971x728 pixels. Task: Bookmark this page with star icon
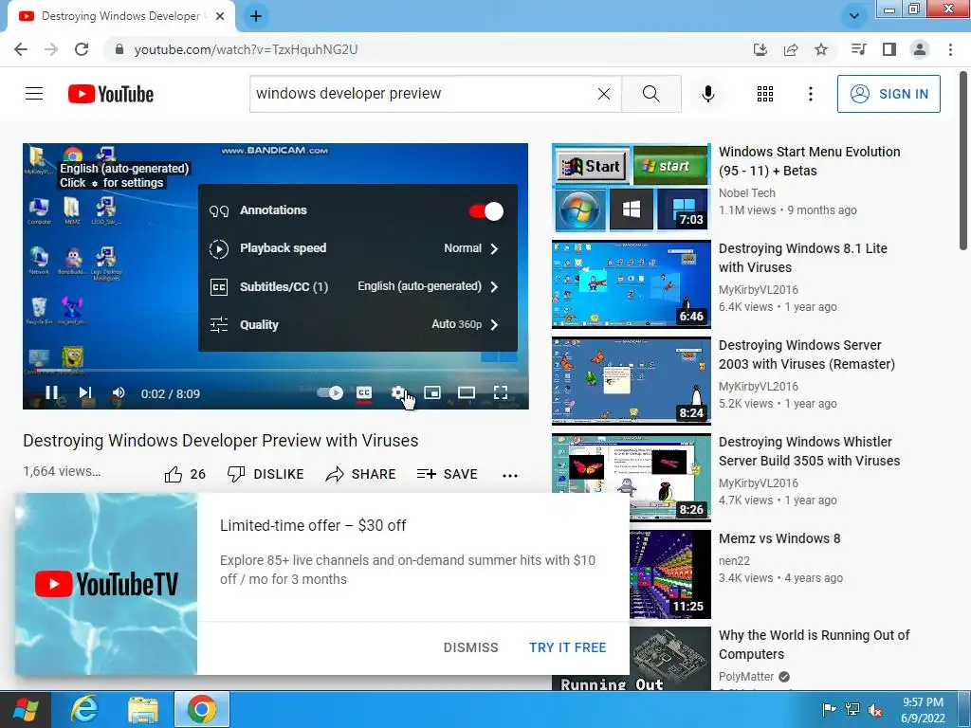(821, 49)
